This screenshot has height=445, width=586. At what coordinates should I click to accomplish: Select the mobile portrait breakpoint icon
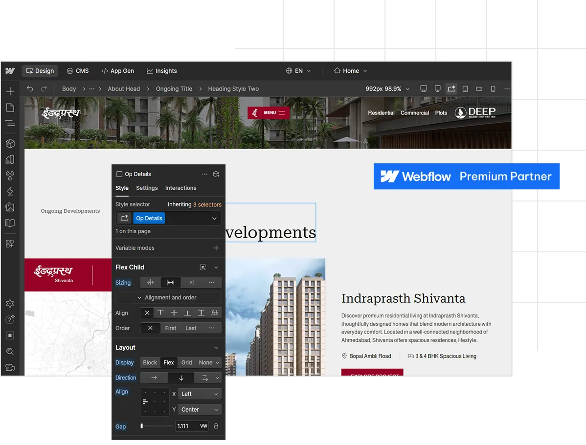pos(493,89)
